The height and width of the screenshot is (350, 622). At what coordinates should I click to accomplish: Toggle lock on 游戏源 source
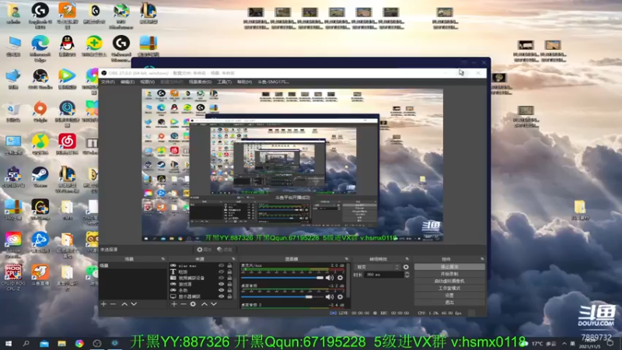(x=229, y=284)
